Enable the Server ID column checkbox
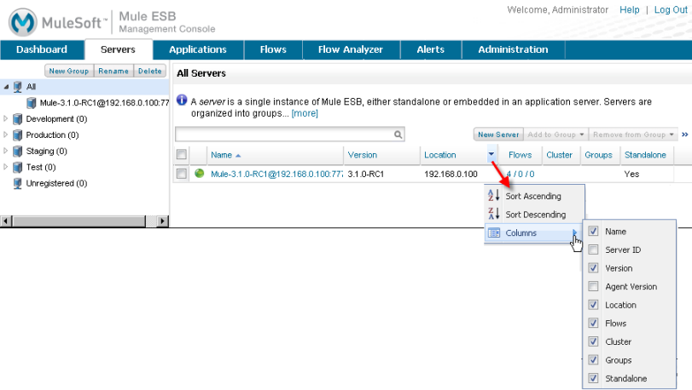 point(594,249)
